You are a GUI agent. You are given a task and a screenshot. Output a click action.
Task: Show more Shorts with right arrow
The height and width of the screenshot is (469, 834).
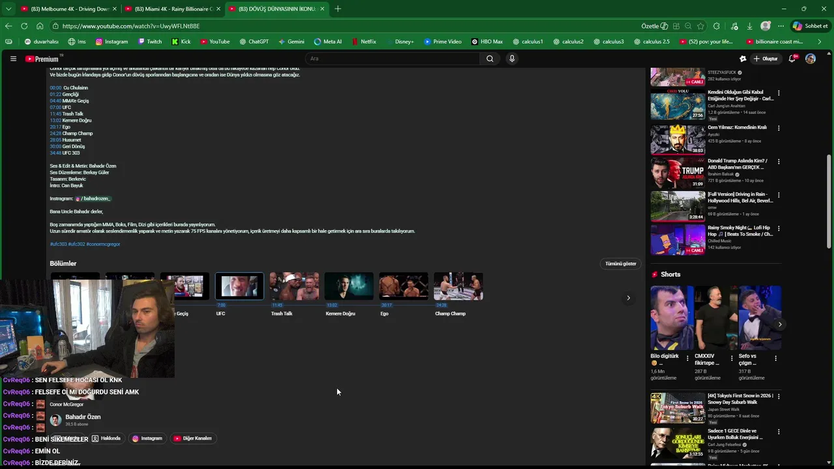pos(780,324)
